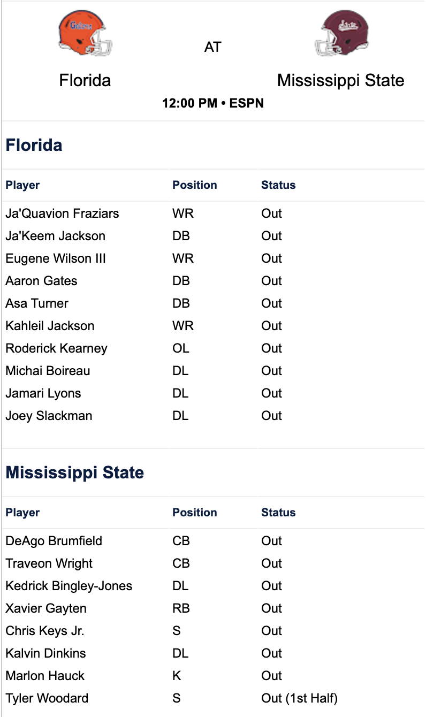Click the Florida Gators orange helmet icon
This screenshot has width=426, height=717.
[85, 34]
